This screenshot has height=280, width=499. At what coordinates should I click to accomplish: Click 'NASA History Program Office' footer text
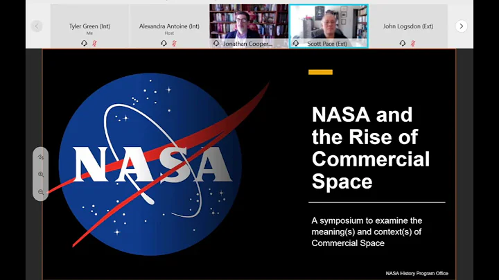click(417, 273)
